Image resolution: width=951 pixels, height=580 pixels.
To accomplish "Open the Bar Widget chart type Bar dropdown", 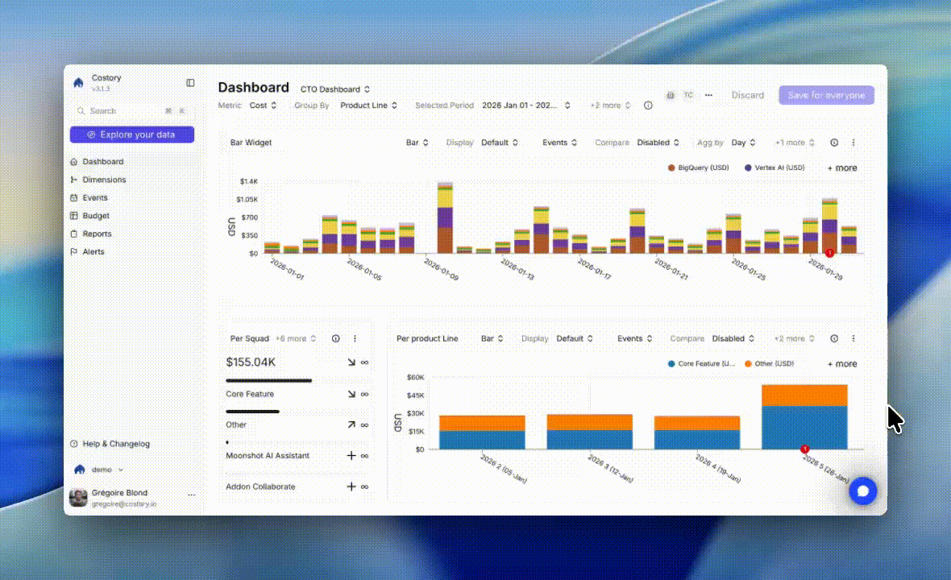I will pyautogui.click(x=417, y=143).
